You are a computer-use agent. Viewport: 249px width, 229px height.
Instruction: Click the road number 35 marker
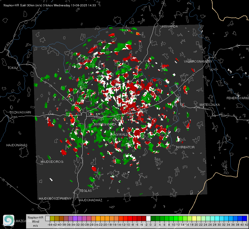coord(3,180)
